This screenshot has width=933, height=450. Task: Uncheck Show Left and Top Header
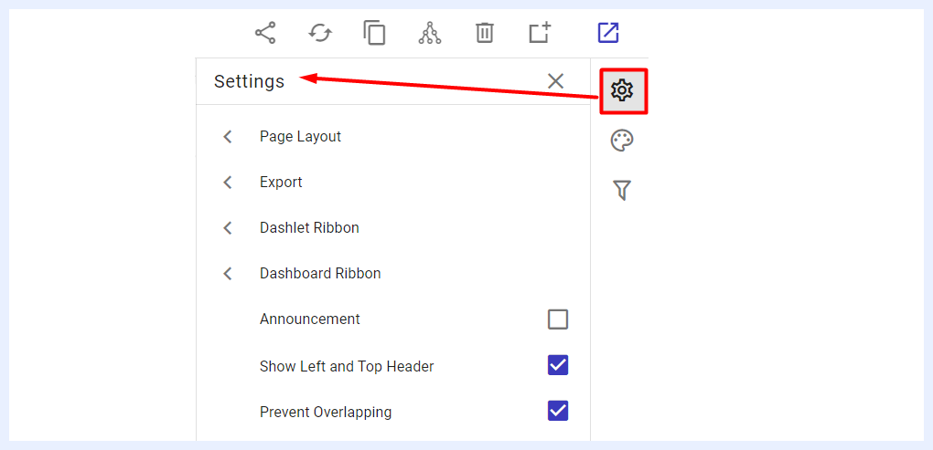point(558,365)
